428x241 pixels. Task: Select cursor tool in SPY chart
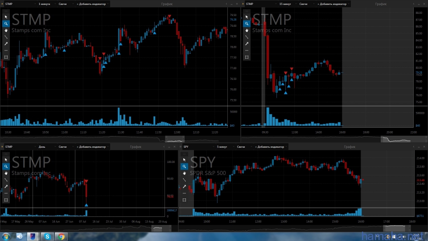(184, 160)
